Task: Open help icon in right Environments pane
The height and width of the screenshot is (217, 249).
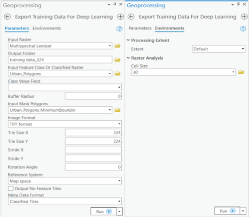Action: (x=243, y=29)
